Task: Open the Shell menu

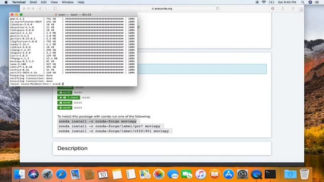Action: tap(33, 2)
